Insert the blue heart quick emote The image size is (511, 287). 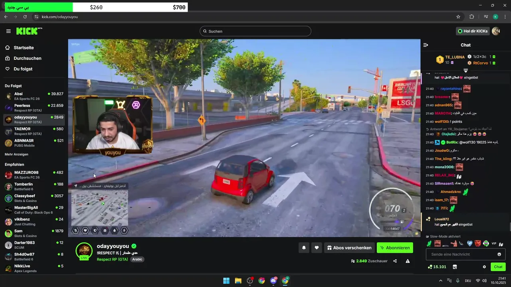[469, 244]
